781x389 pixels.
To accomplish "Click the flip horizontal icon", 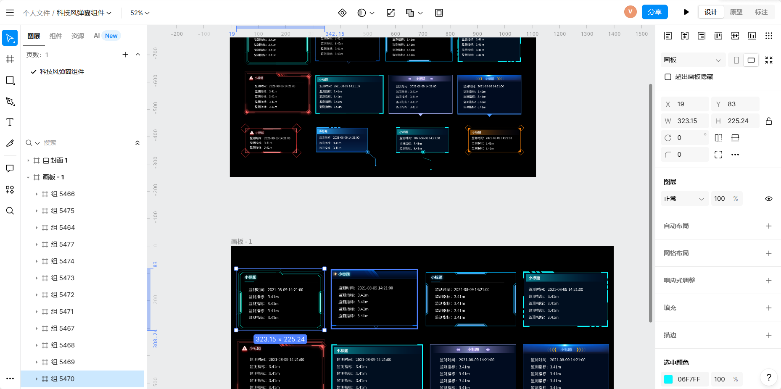I will (x=718, y=138).
